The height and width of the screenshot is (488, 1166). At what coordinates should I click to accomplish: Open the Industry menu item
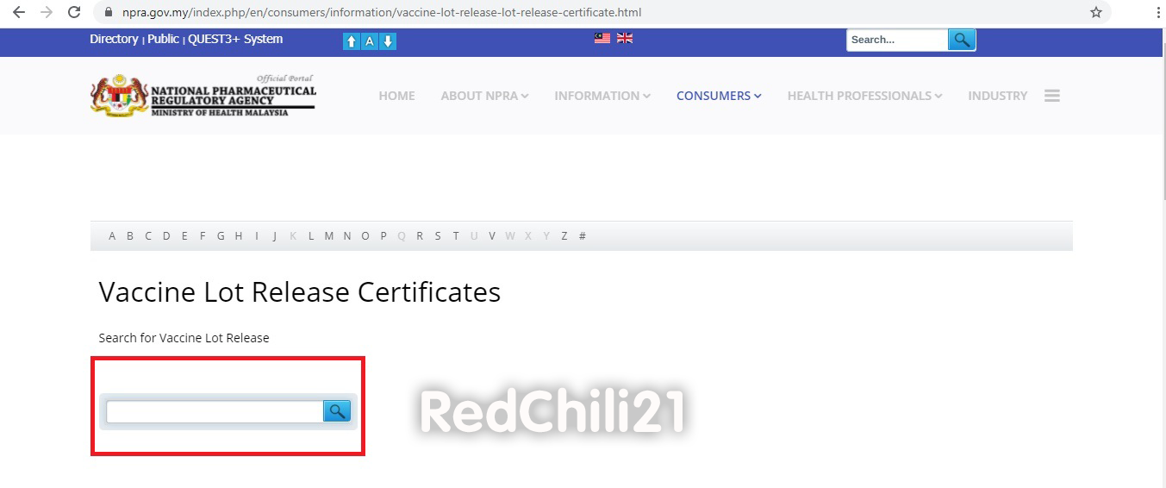(x=997, y=96)
